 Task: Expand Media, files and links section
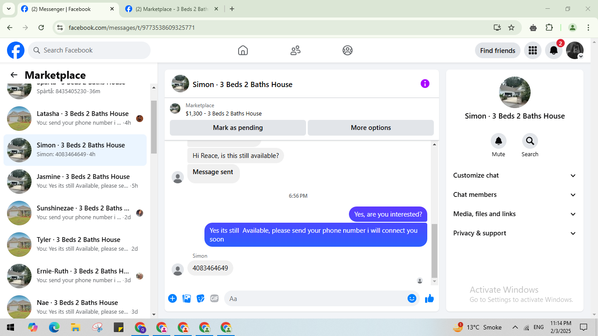tap(515, 214)
